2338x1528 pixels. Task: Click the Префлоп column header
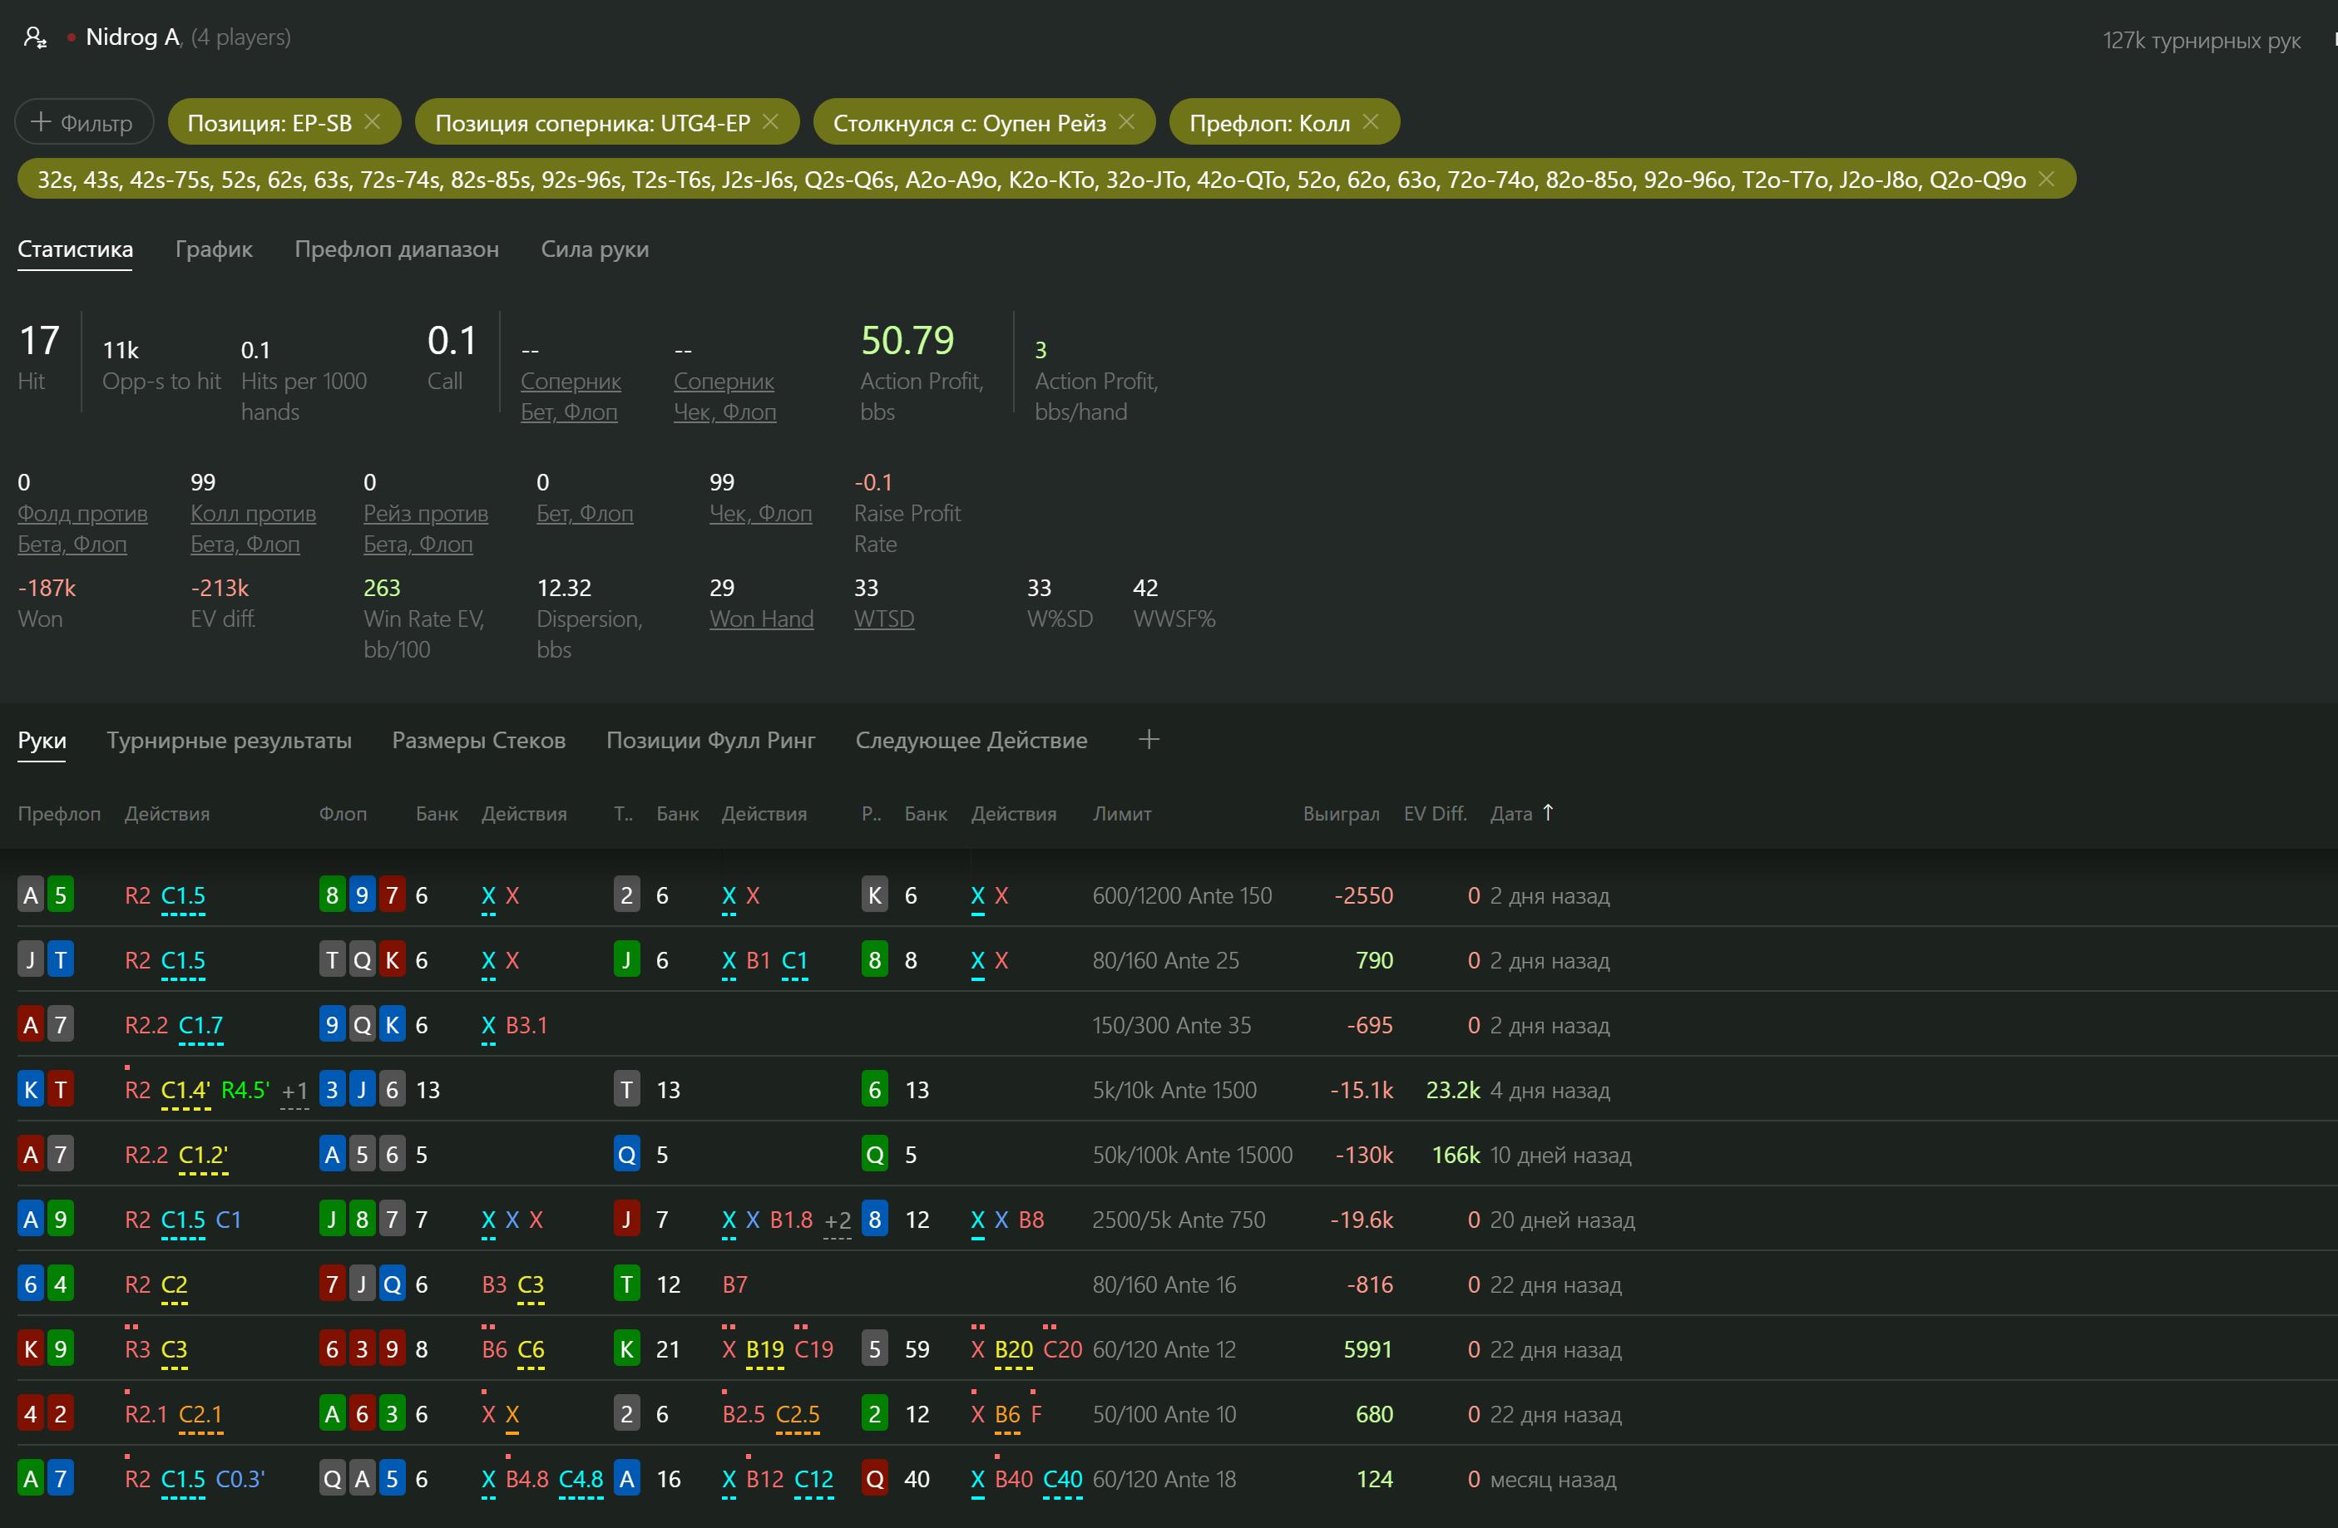pos(59,814)
